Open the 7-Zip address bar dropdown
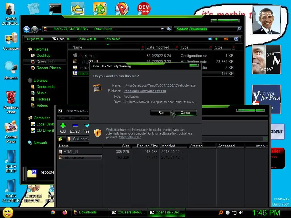Image resolution: width=291 pixels, height=218 pixels. coord(266,139)
